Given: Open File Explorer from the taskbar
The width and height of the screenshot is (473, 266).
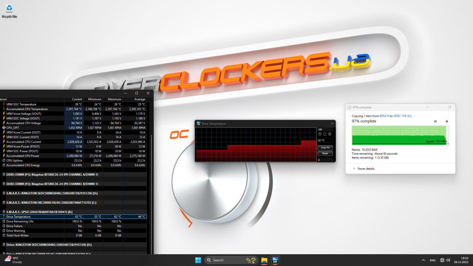Looking at the screenshot, I should point(264,260).
